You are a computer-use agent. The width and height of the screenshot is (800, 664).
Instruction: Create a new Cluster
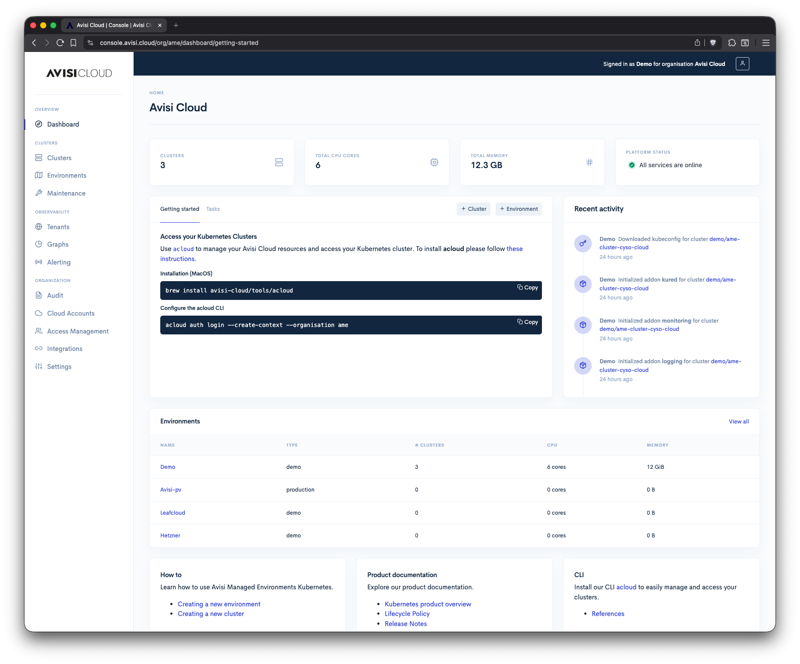(x=473, y=209)
